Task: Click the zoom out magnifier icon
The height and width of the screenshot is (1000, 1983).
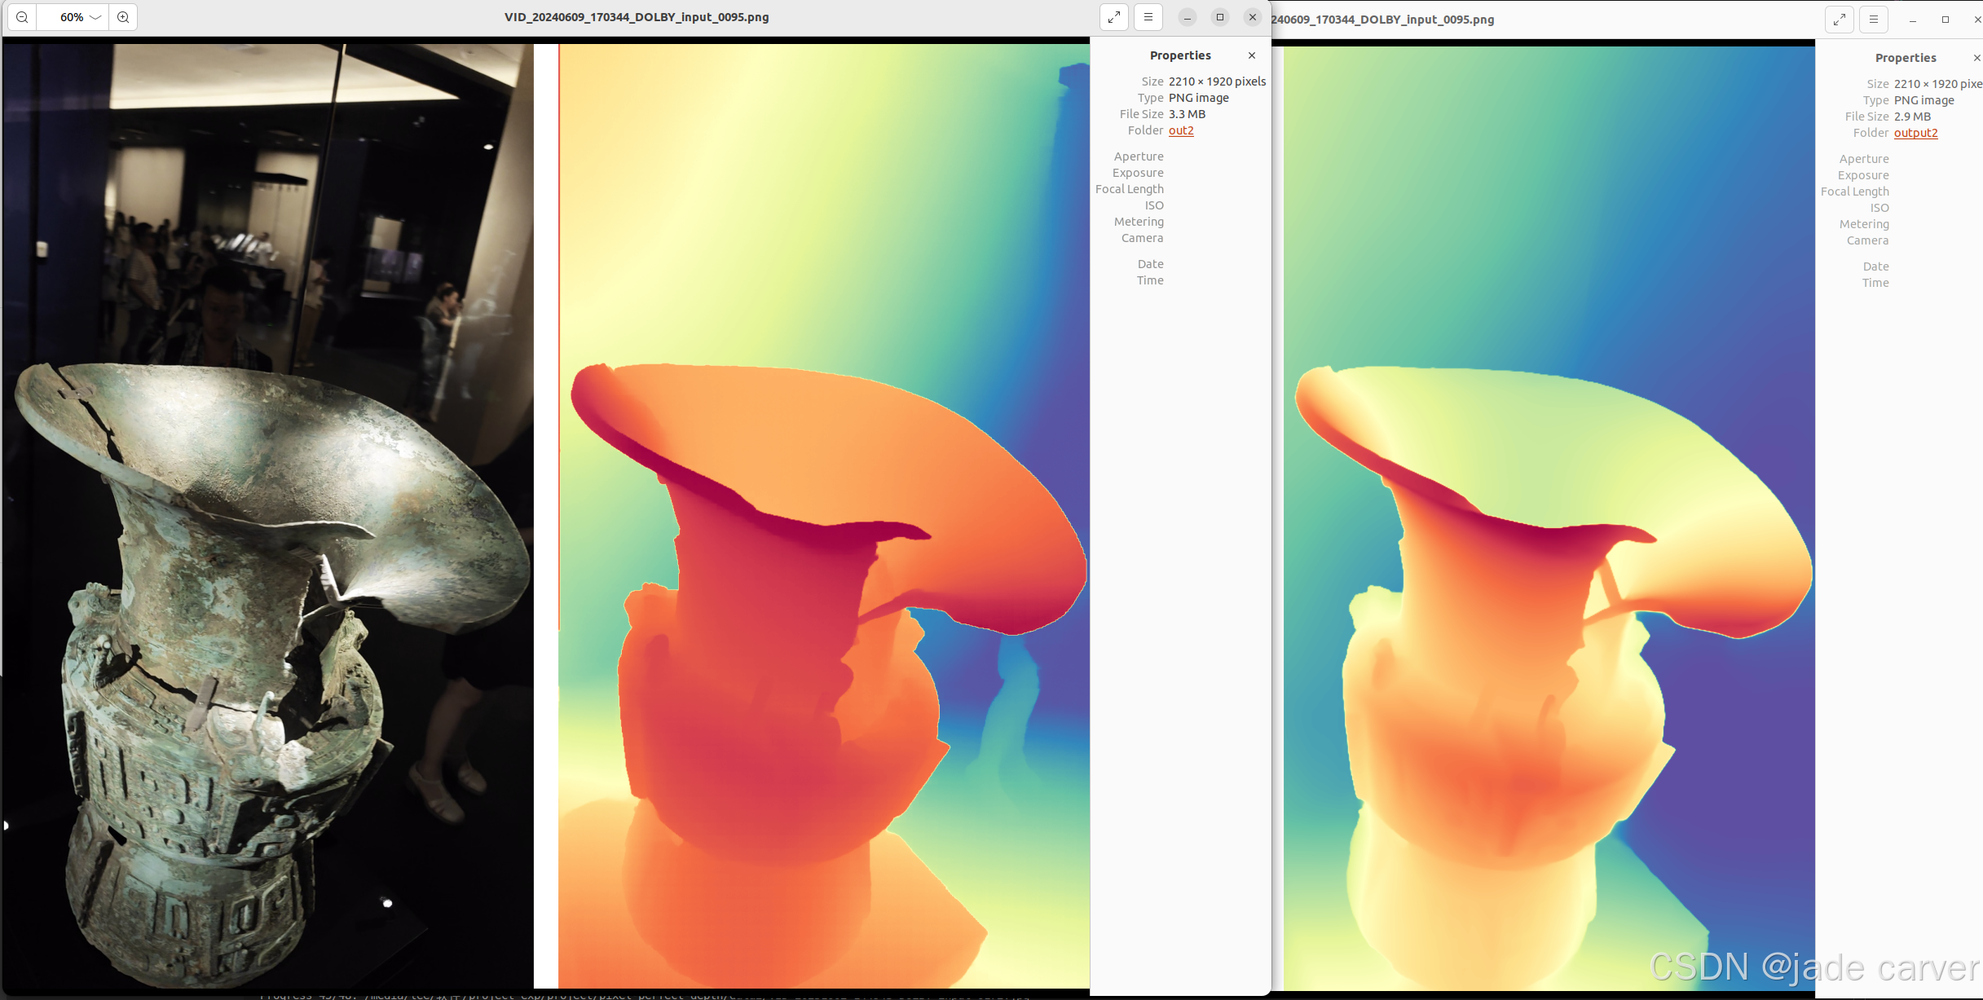Action: pos(22,17)
